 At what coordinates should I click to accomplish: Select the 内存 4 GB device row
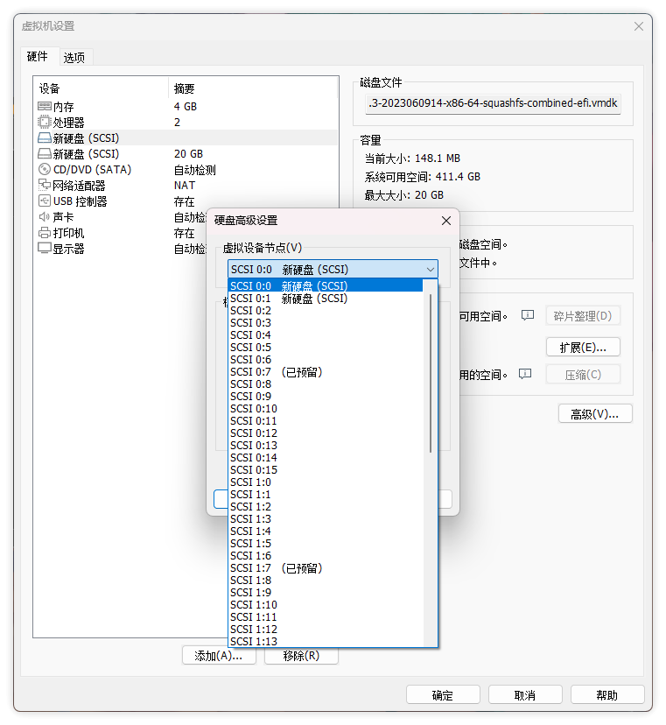click(186, 107)
